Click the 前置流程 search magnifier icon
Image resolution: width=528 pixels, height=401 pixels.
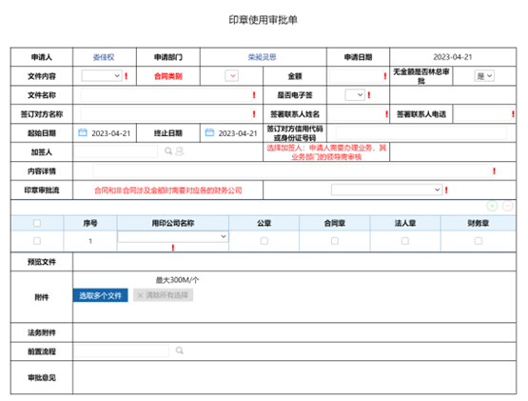(x=180, y=351)
